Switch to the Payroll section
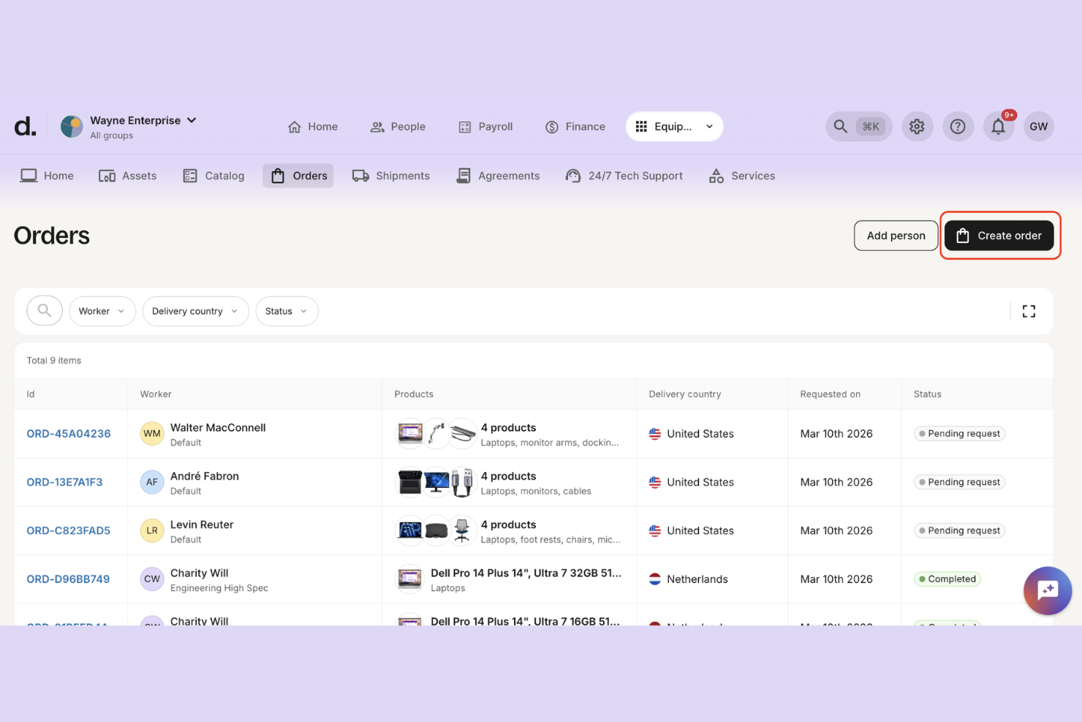Viewport: 1082px width, 722px height. coord(485,127)
